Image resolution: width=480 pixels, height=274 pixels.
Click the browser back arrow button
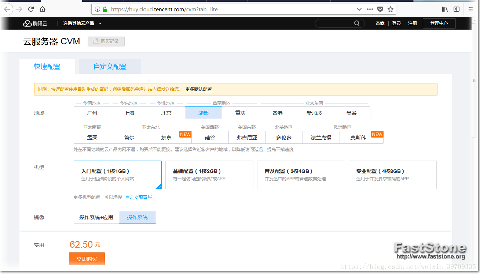click(x=7, y=9)
